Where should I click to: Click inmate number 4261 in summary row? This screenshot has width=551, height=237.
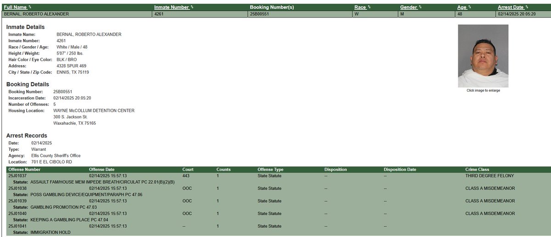[159, 14]
